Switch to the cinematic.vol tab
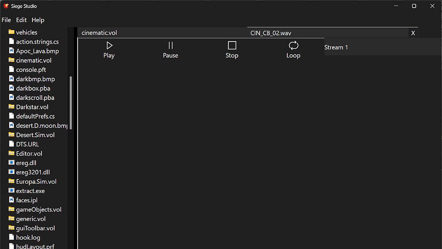442x249 pixels. click(99, 33)
